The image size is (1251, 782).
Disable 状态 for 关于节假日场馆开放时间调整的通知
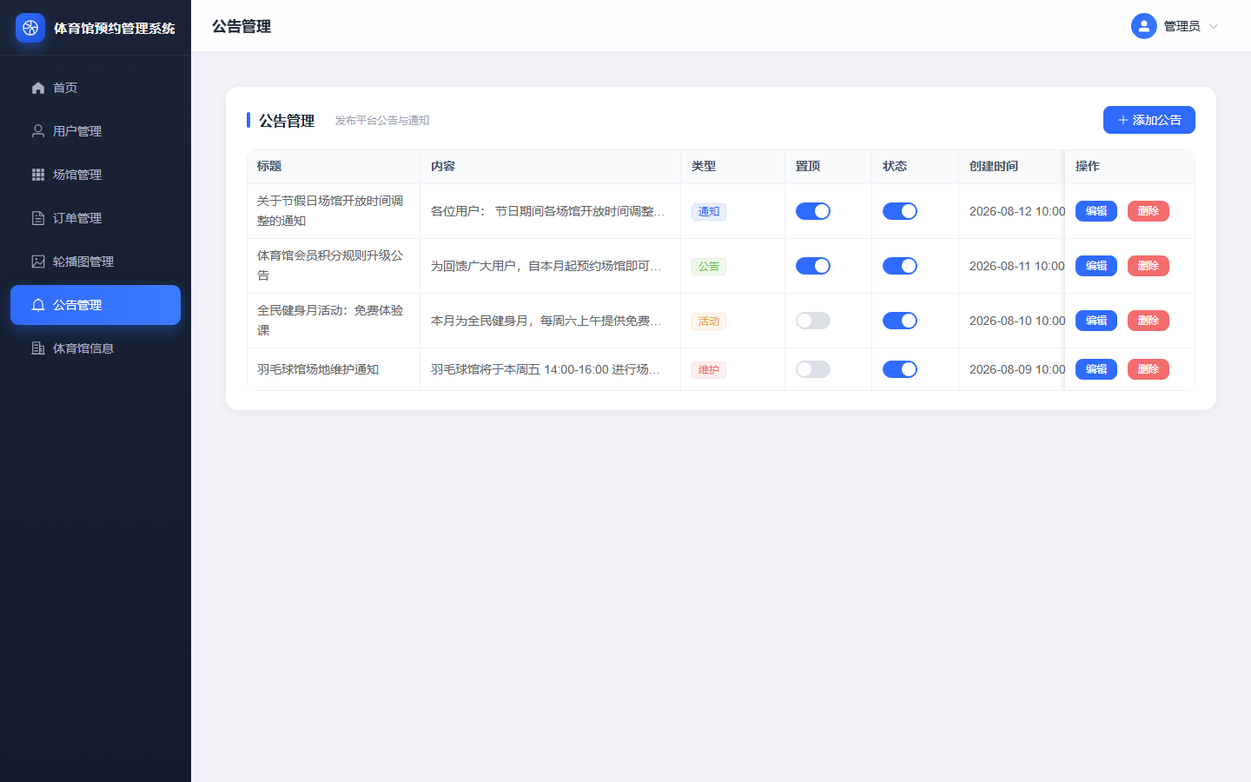(900, 211)
